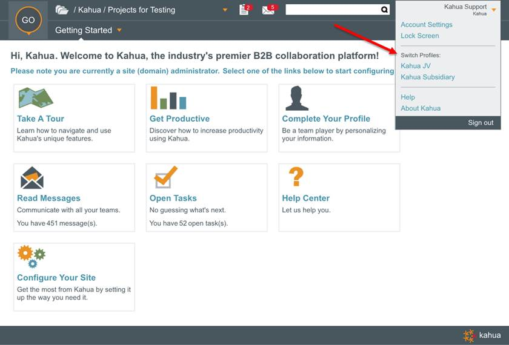Open the folder icon in the breadcrumb
Screen dimensions: 509x345
(62, 10)
